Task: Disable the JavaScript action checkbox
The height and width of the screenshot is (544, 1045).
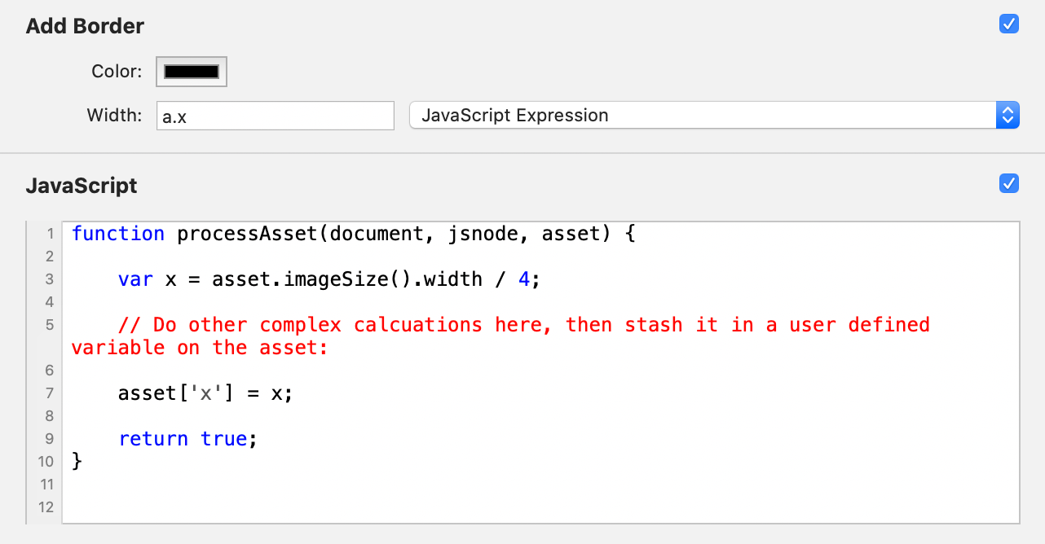Action: coord(1008,184)
